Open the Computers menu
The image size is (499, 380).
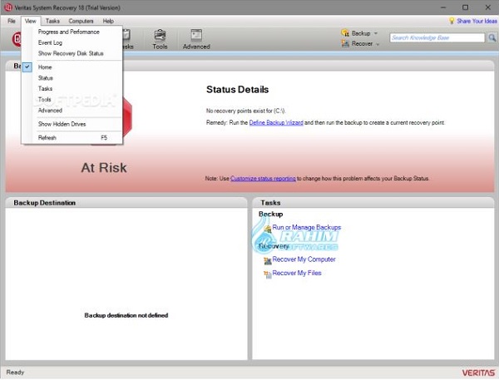(81, 21)
